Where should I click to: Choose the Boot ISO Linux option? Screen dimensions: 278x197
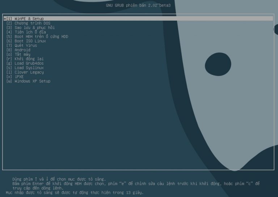(x=30, y=41)
